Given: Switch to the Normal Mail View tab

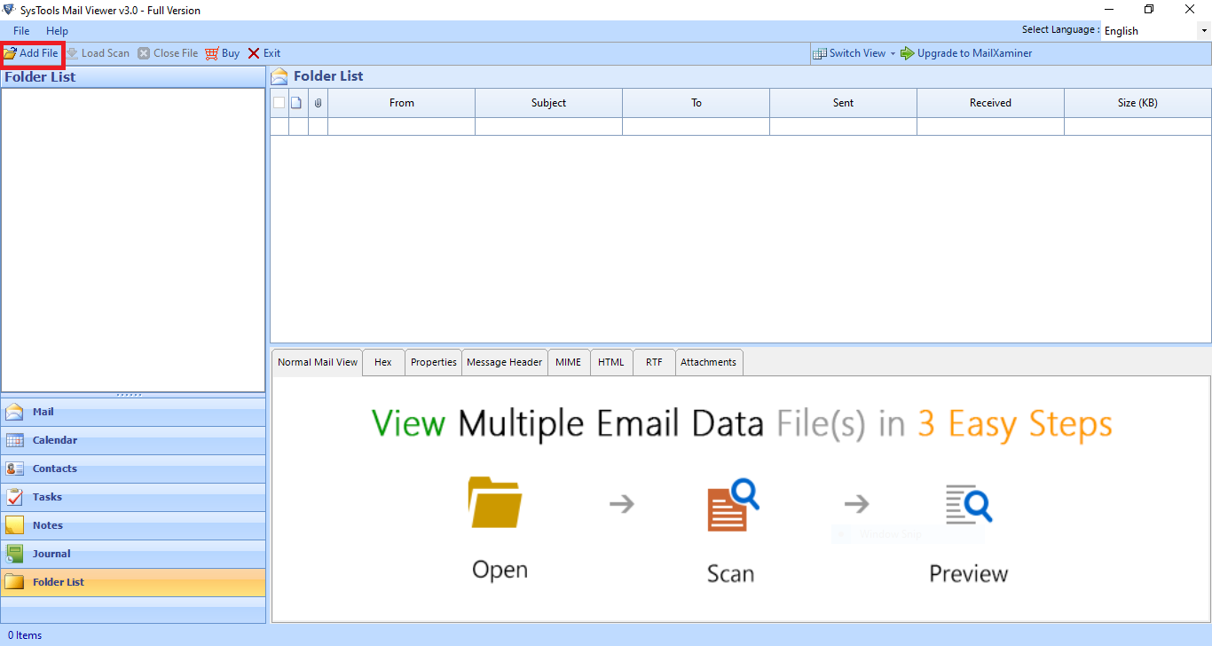Looking at the screenshot, I should 318,362.
